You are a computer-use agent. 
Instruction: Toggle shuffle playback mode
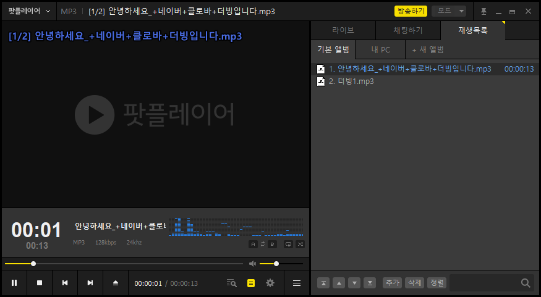pos(300,245)
